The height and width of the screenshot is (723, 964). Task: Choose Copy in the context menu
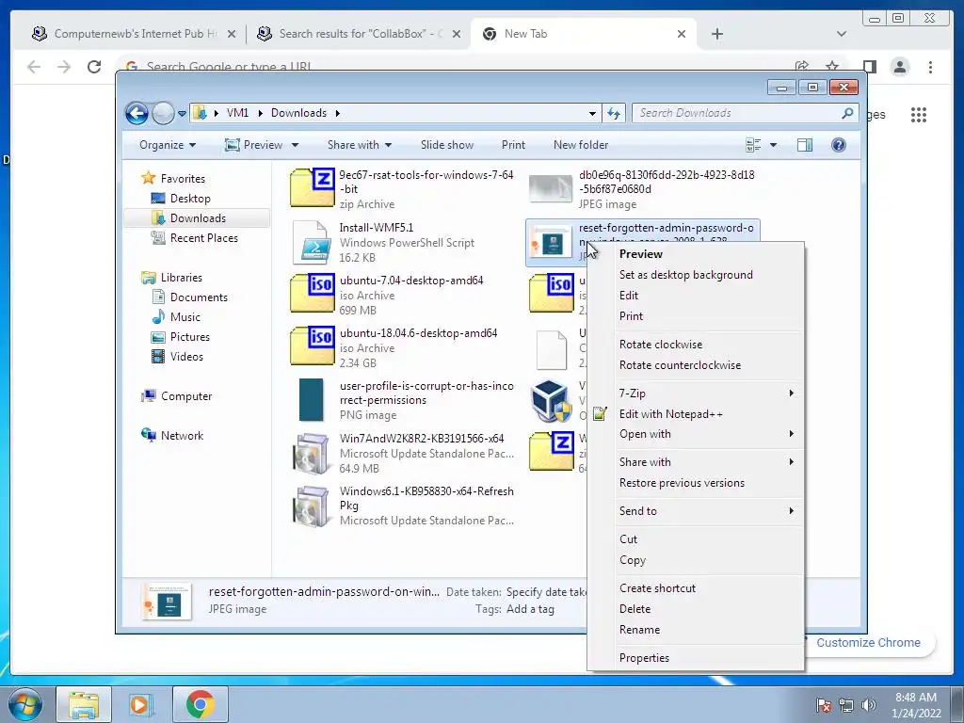[x=632, y=560]
